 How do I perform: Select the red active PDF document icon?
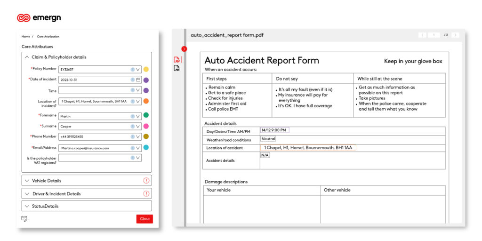pos(177,60)
